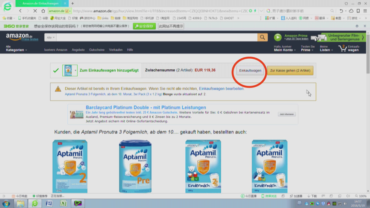
Task: Dismiss the 360 password prompt bar
Action: click(365, 26)
